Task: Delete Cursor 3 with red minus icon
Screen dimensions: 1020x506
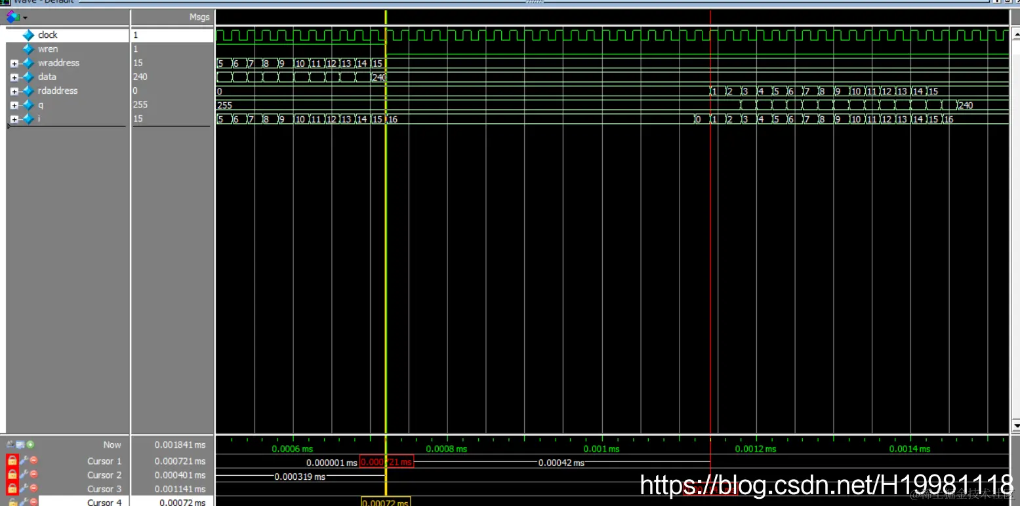Action: coord(33,488)
